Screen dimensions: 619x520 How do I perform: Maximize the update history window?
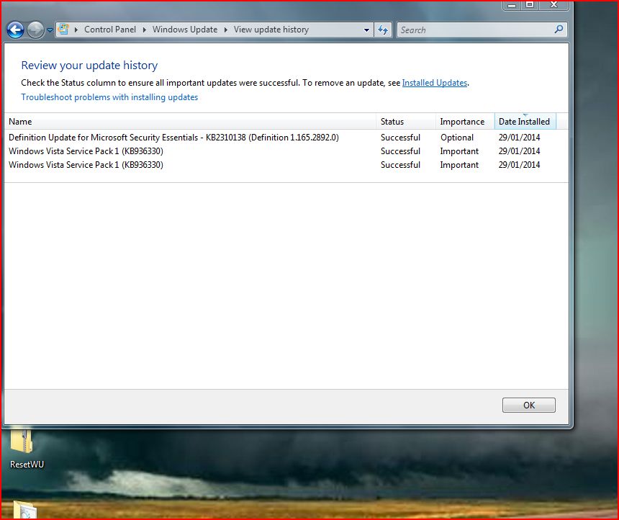tap(530, 5)
